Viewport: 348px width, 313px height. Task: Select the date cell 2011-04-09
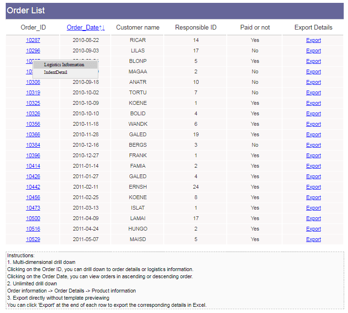pos(85,218)
